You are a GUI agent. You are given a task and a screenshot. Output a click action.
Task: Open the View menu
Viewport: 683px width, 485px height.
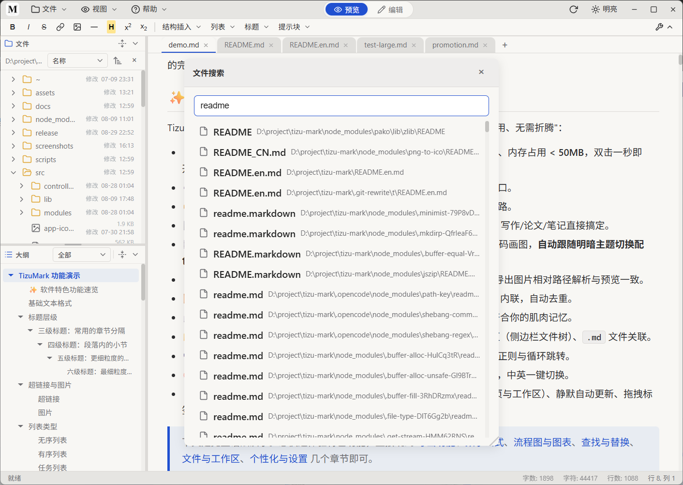(x=99, y=9)
